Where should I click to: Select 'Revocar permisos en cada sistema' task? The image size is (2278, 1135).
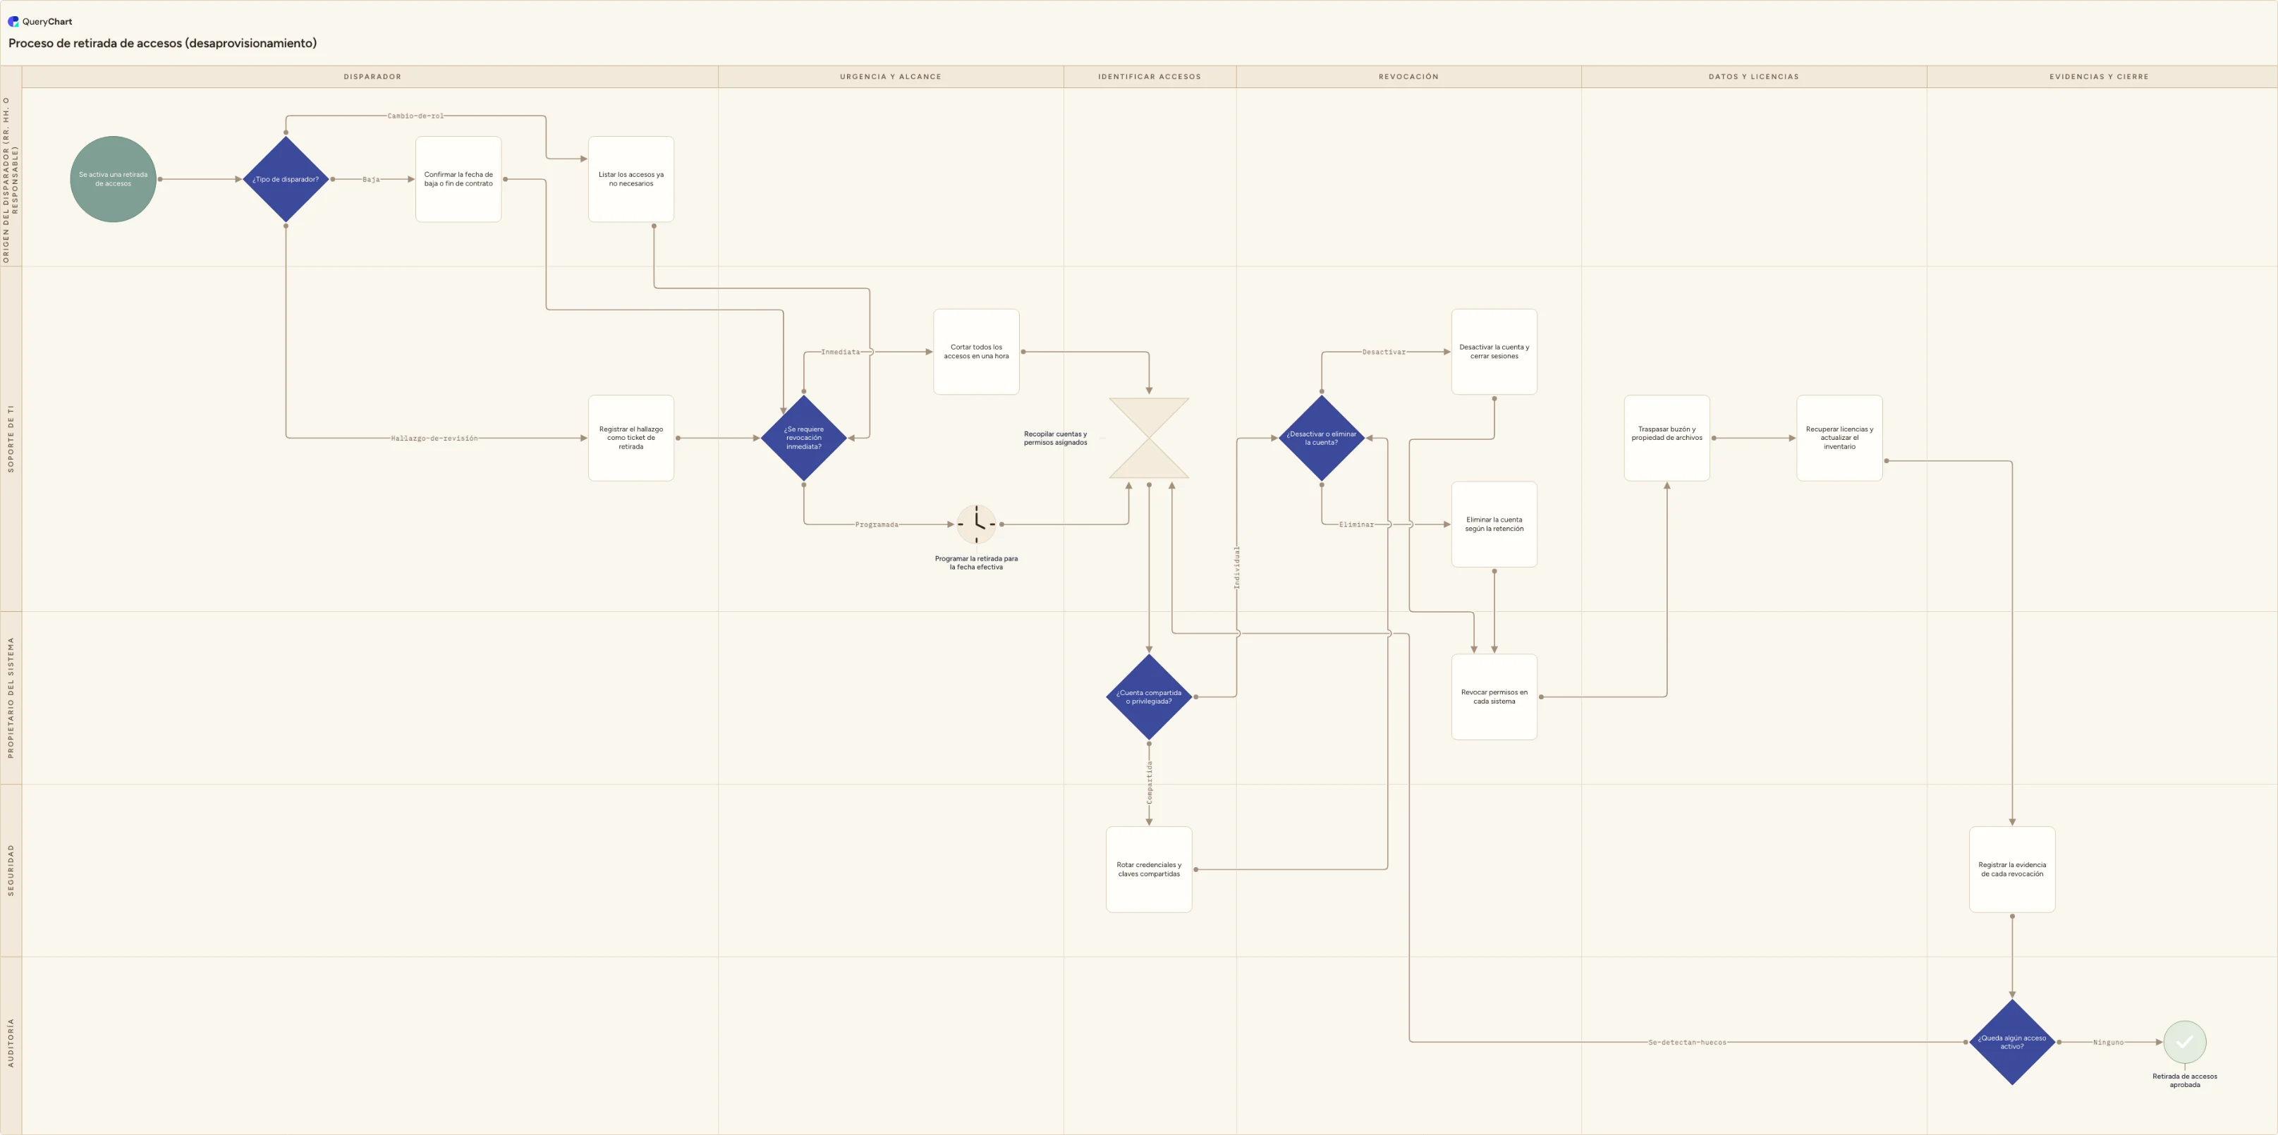click(x=1494, y=697)
